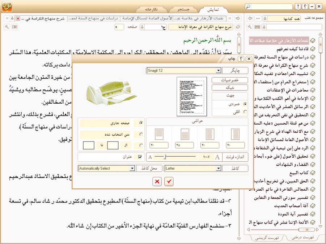Cancel the print dialog with the red X button
326x244 pixels.
click(157, 182)
